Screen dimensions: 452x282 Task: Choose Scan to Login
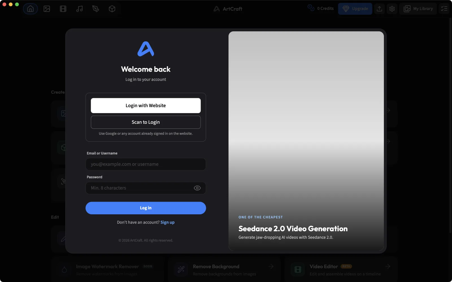click(x=146, y=122)
